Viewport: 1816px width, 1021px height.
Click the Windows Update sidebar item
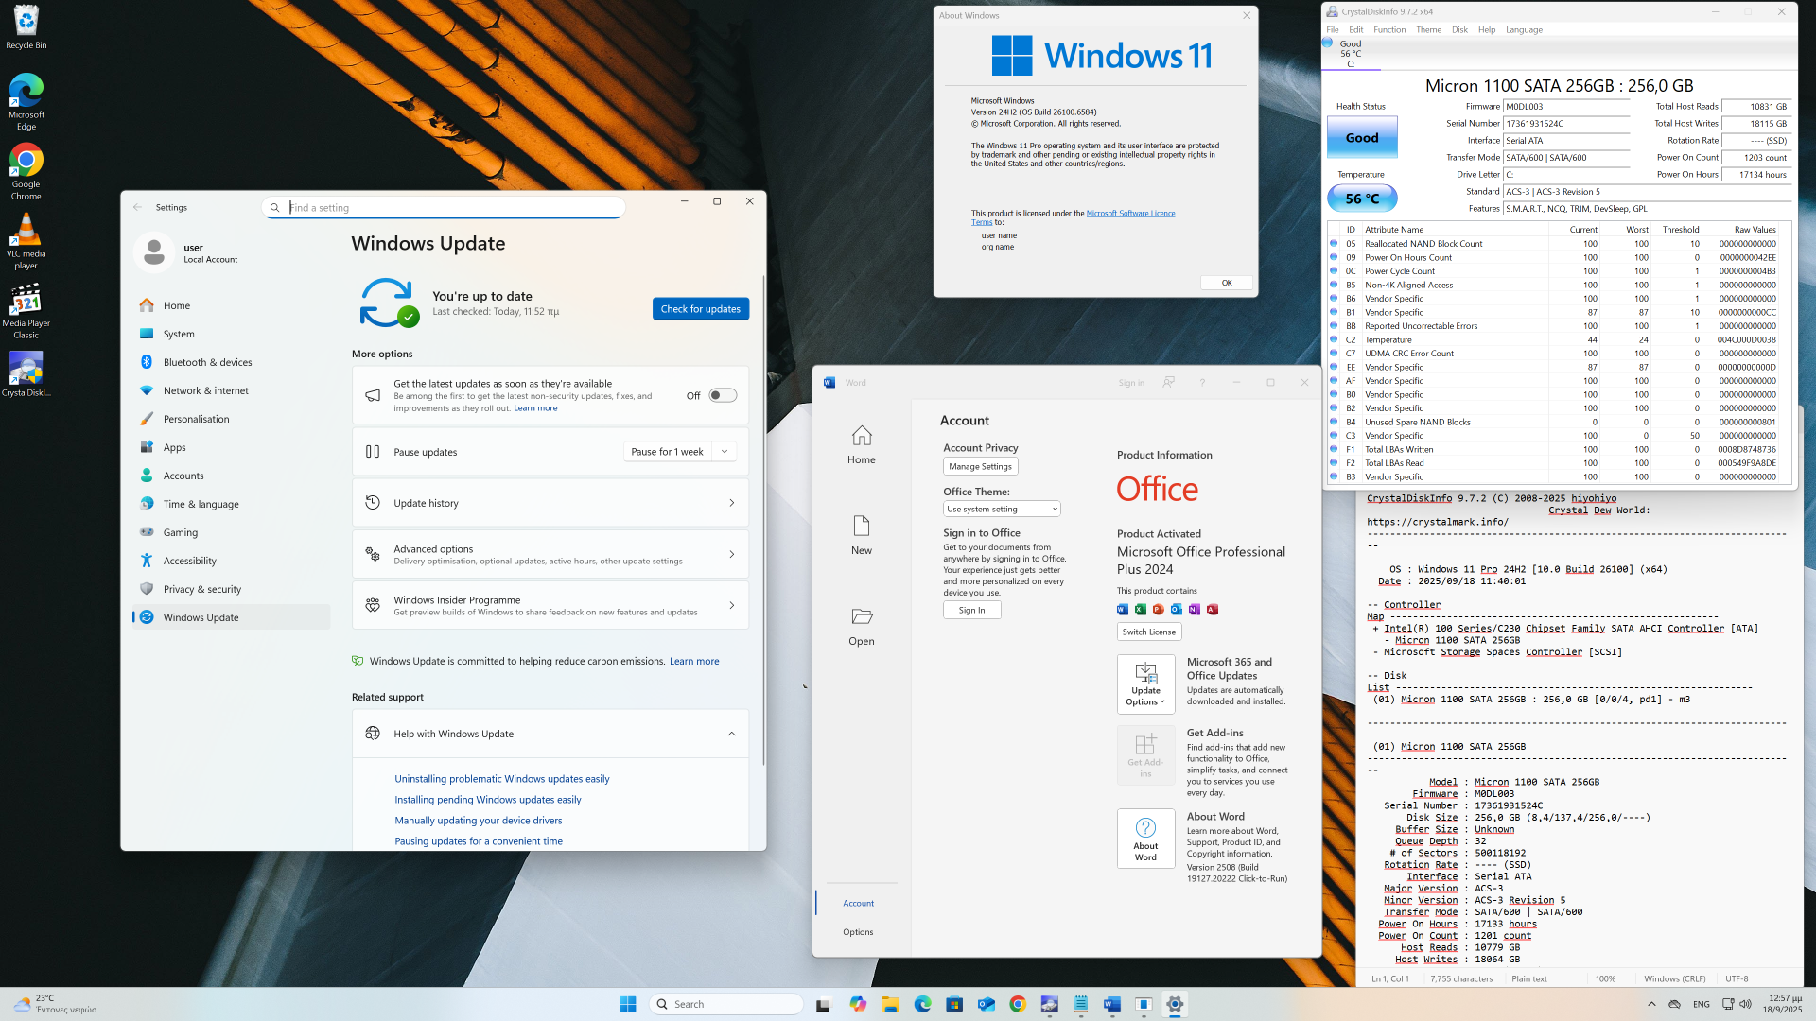pyautogui.click(x=231, y=617)
